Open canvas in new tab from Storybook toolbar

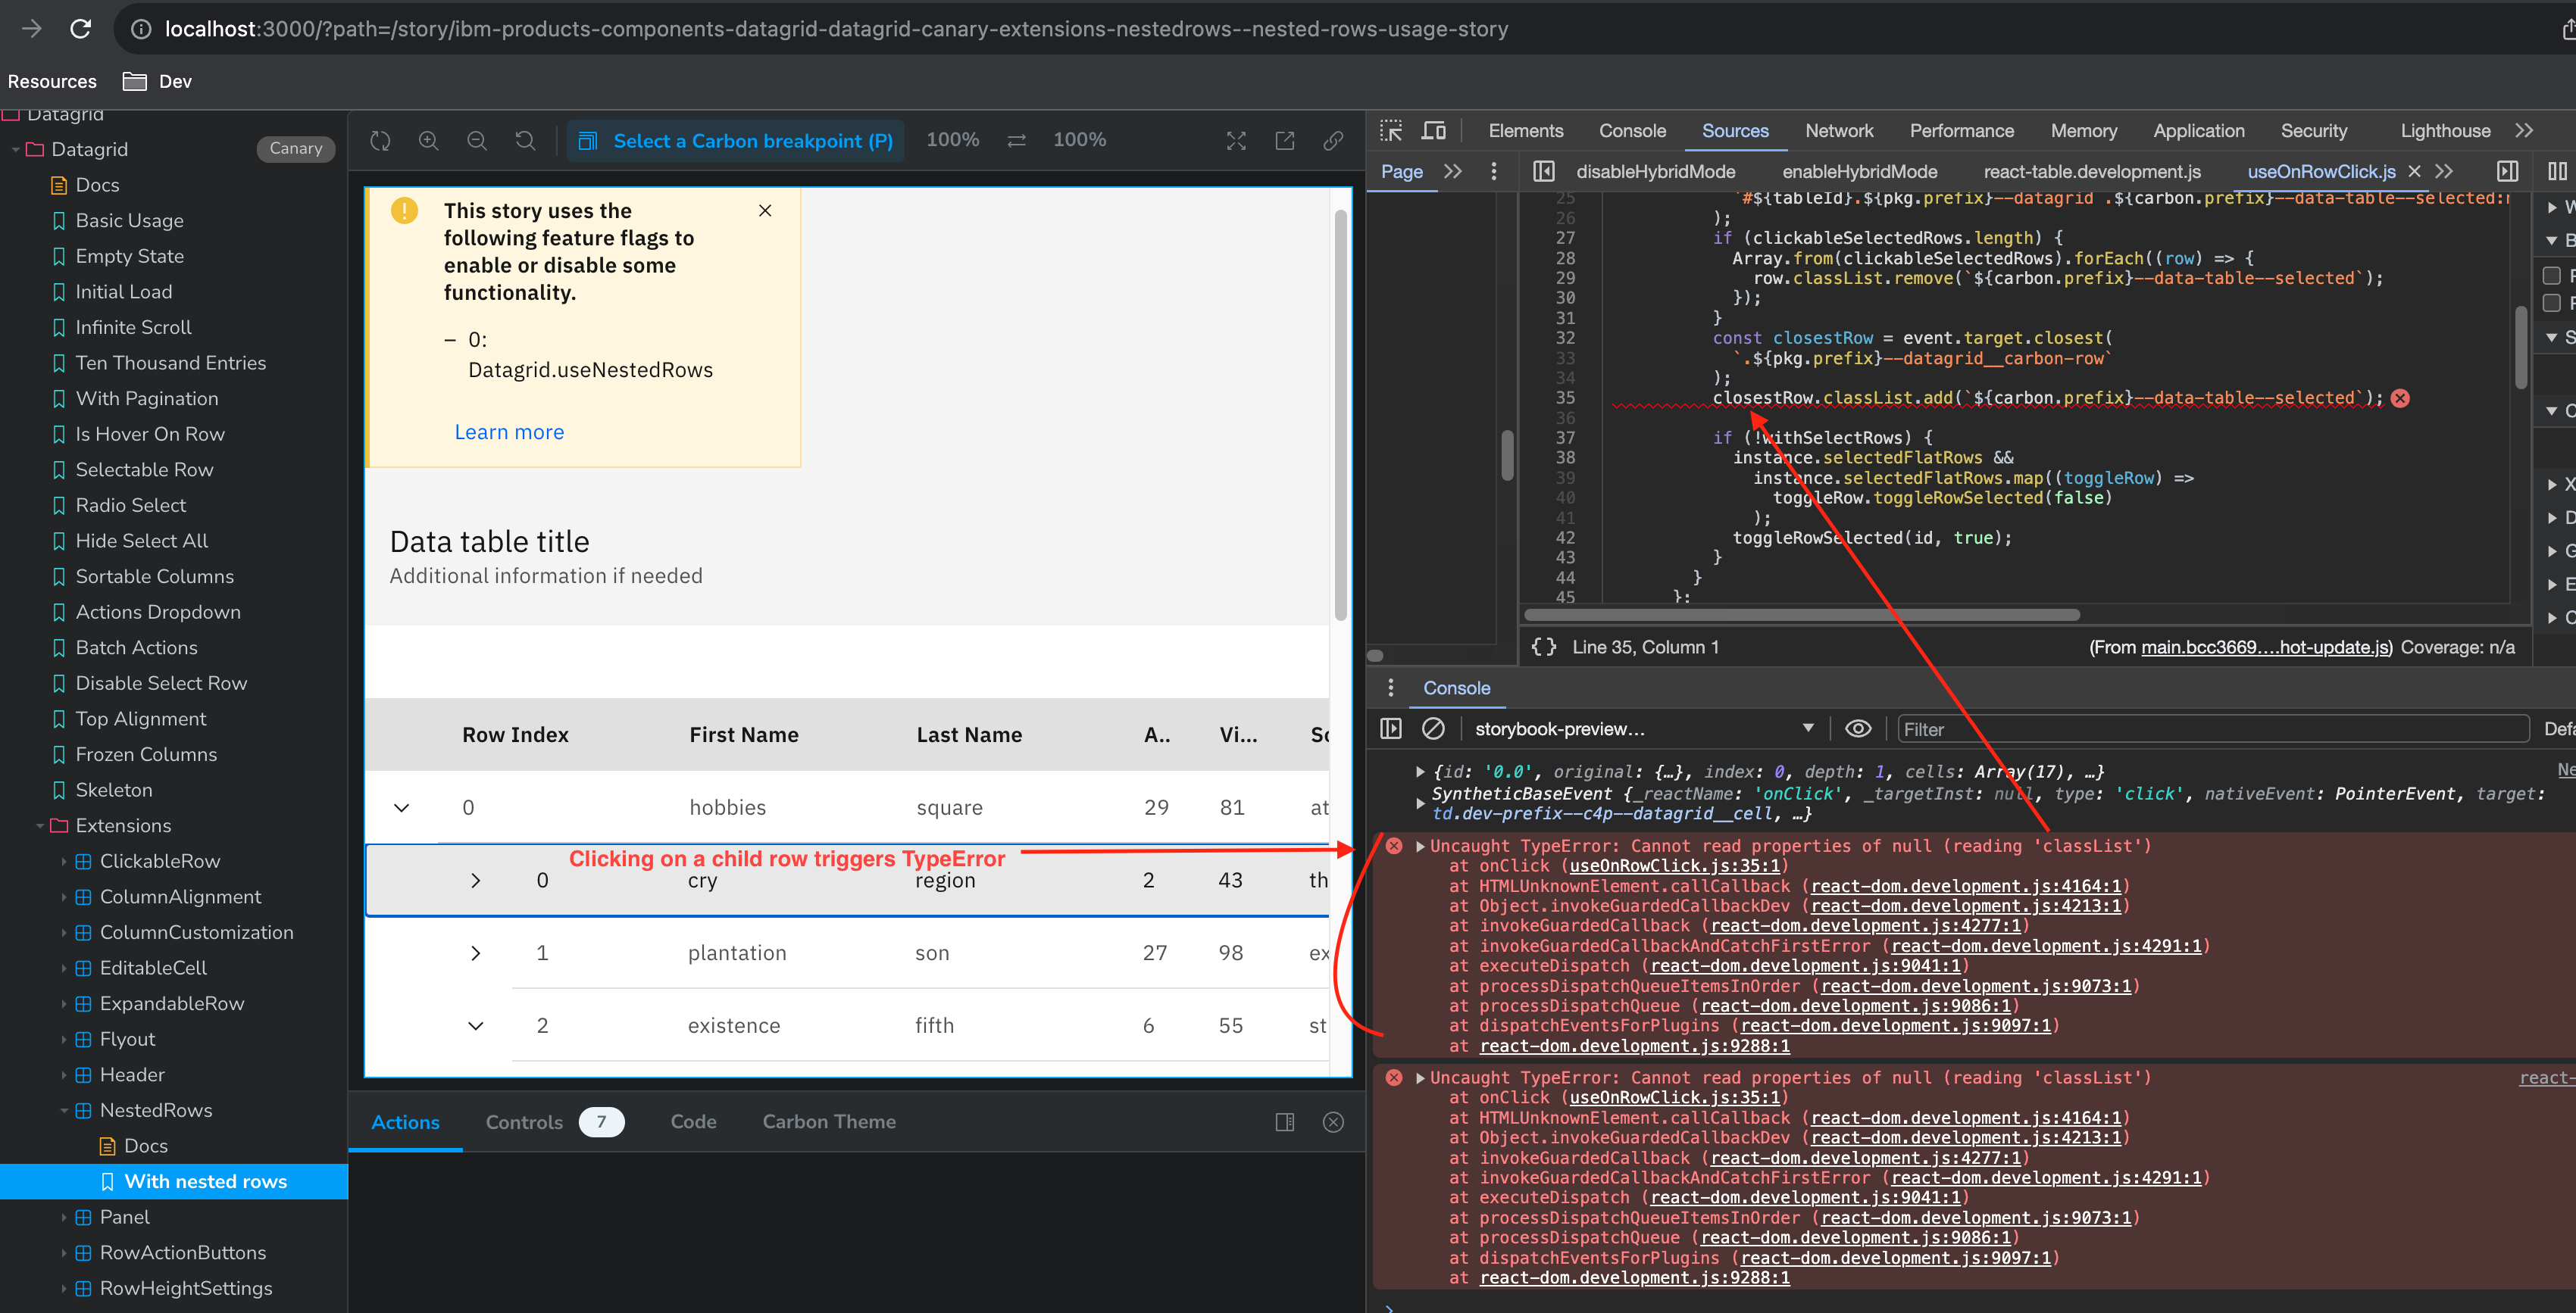(x=1284, y=140)
